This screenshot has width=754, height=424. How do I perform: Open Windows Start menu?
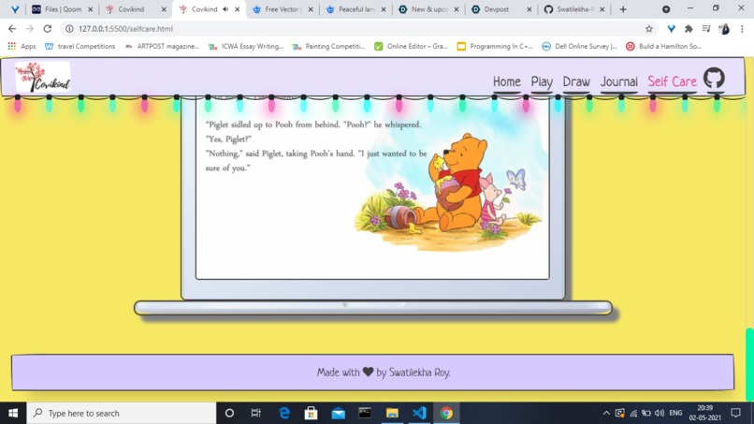pos(13,413)
